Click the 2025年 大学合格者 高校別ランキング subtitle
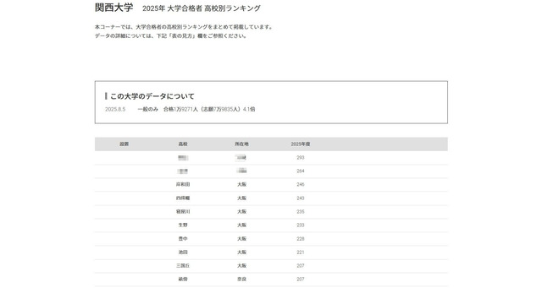The width and height of the screenshot is (542, 304). [x=202, y=8]
